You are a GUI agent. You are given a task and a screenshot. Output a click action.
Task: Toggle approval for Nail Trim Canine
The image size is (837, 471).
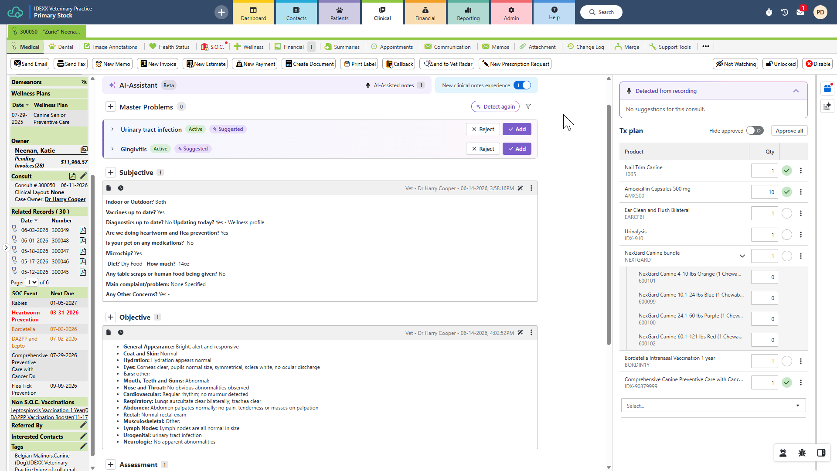click(787, 171)
